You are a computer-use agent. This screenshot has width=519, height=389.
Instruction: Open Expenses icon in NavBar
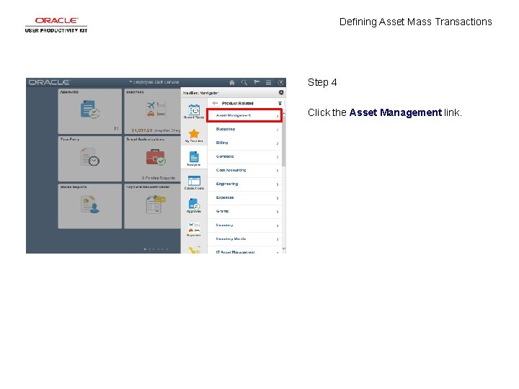194,229
